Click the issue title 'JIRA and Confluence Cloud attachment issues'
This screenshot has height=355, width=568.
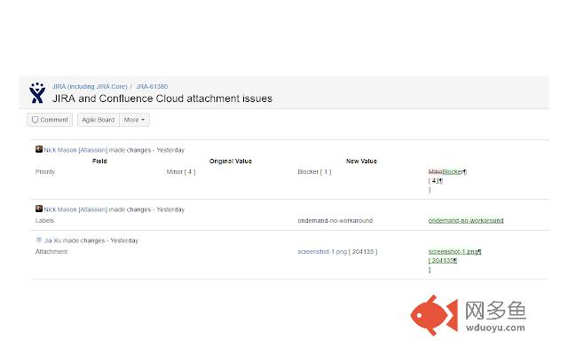click(162, 99)
